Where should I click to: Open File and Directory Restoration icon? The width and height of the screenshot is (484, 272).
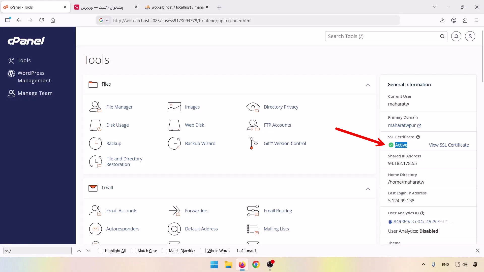point(95,162)
